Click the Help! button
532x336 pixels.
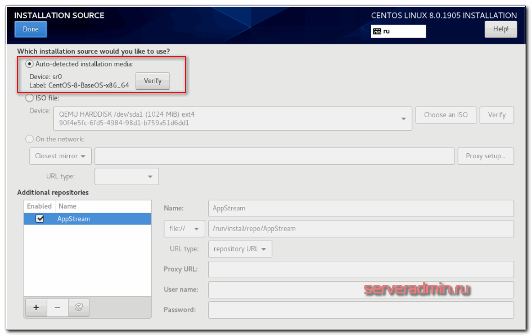click(500, 29)
